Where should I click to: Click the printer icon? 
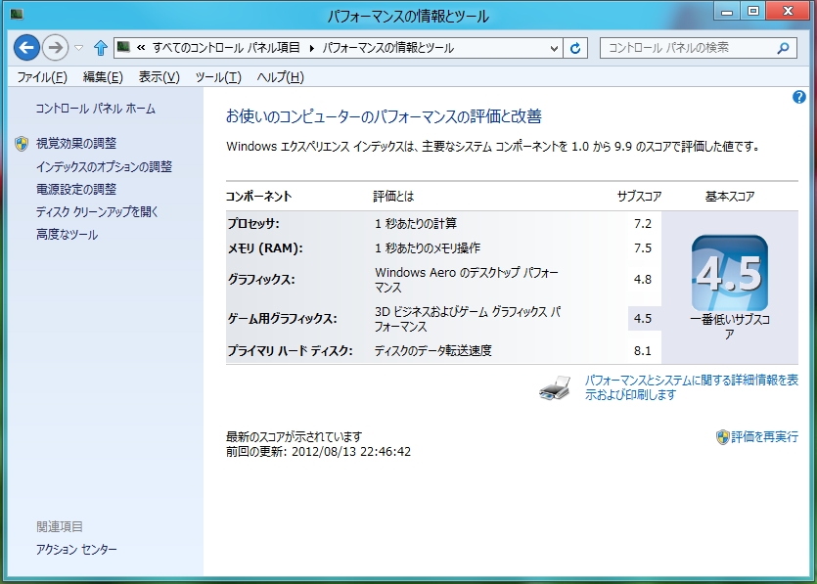555,387
